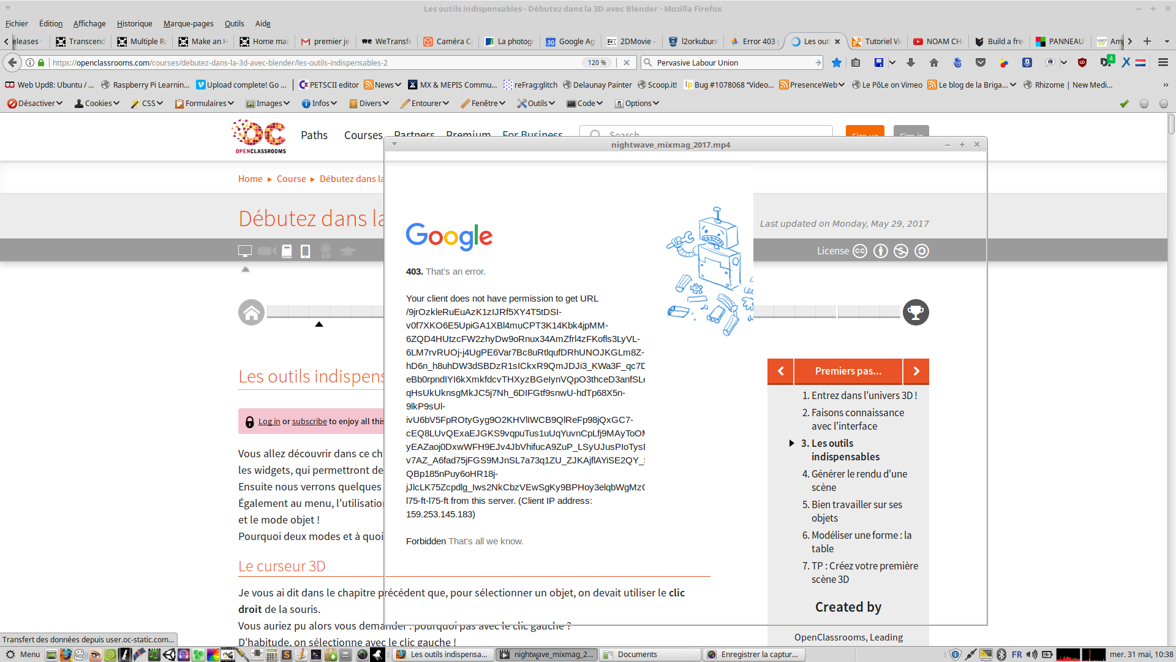Image resolution: width=1176 pixels, height=662 pixels.
Task: Click the course progress bar
Action: (325, 311)
